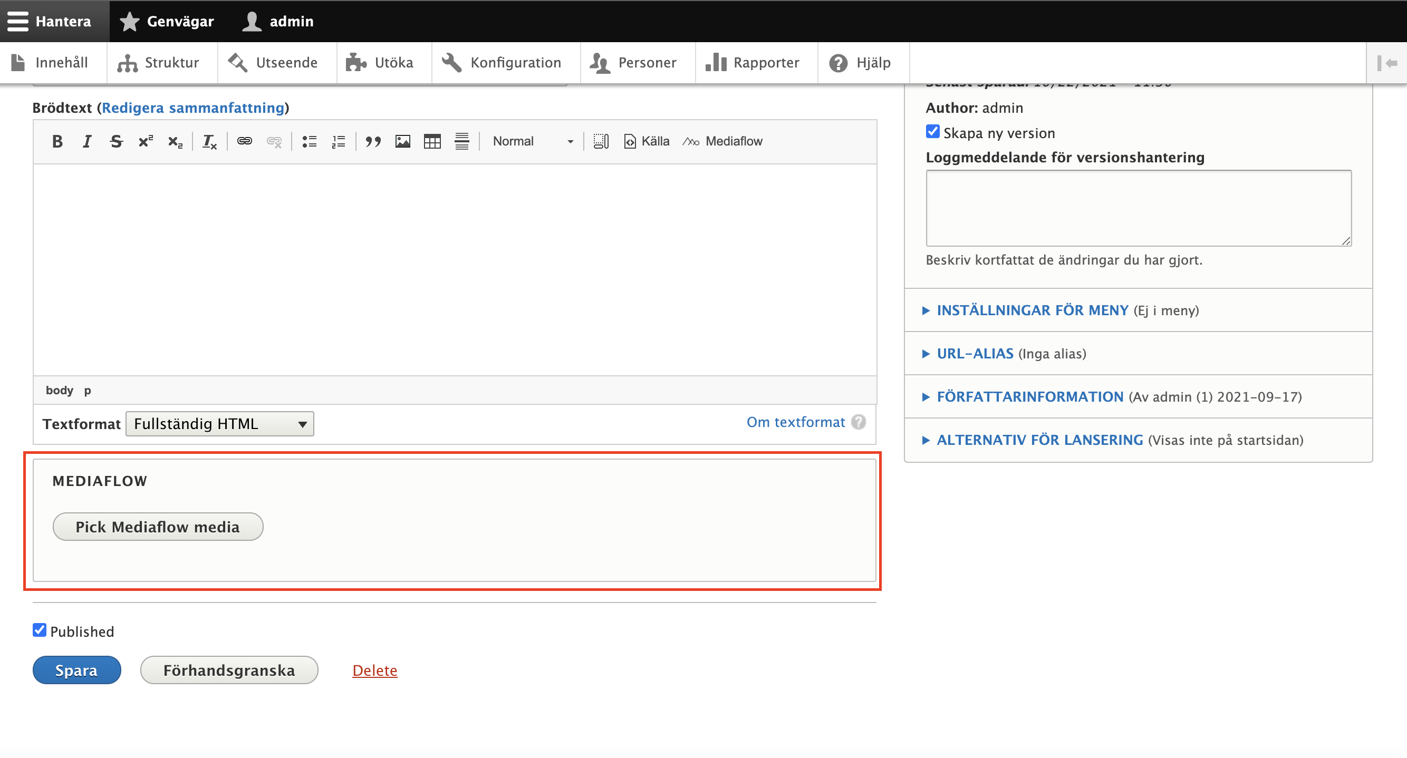Open the Struktur admin menu
The image size is (1407, 758).
(x=158, y=63)
